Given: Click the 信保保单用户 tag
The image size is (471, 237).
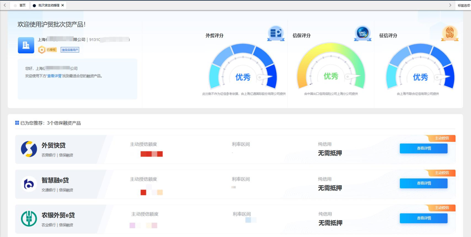Looking at the screenshot, I should (x=70, y=50).
